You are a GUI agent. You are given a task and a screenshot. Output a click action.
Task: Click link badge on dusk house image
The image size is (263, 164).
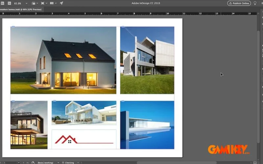(x=13, y=27)
